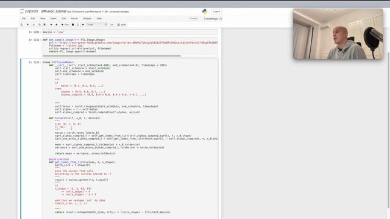The width and height of the screenshot is (390, 219).
Task: Click the noise = torch.randn_like line
Action: point(77,133)
